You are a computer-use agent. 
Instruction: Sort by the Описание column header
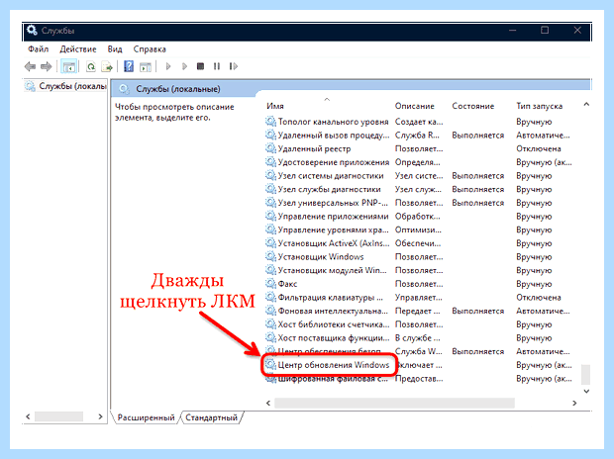[x=415, y=106]
